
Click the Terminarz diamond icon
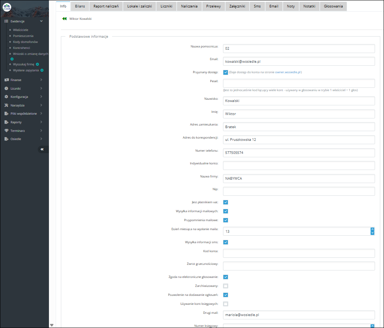6,131
